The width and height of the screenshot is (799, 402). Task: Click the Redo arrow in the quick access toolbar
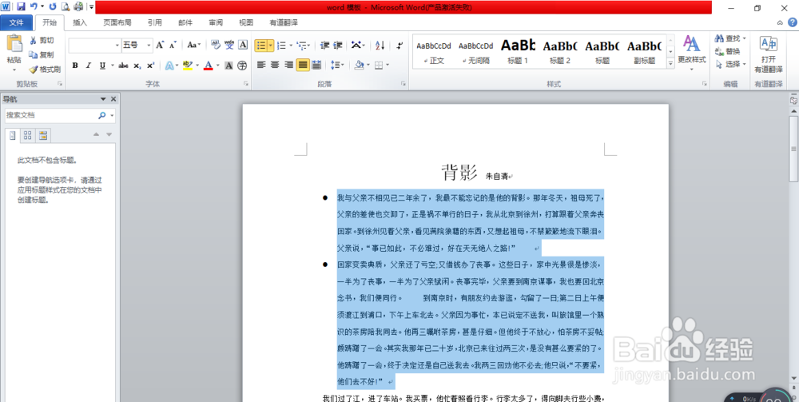tap(53, 6)
